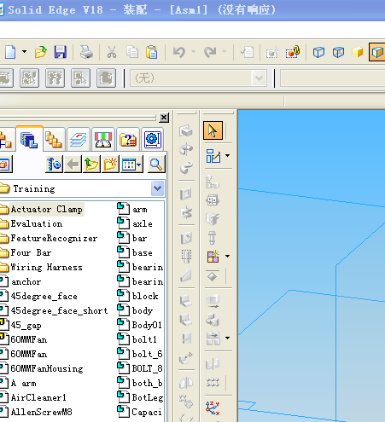Go up one folder level
This screenshot has height=422, width=385.
pyautogui.click(x=91, y=165)
